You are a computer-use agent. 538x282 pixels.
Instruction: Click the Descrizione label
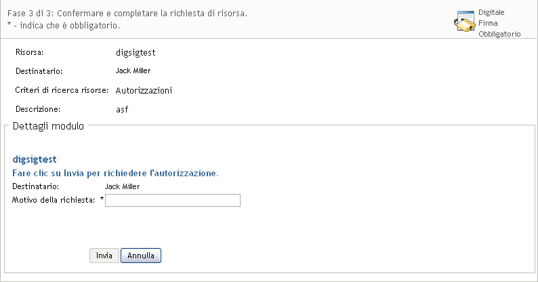(x=38, y=109)
